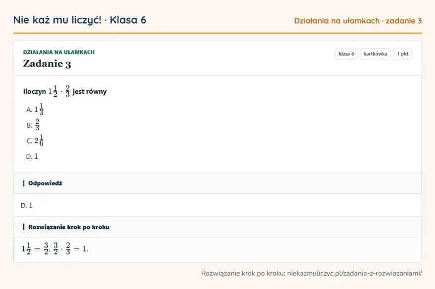This screenshot has width=435, height=289.
Task: Click the '1 pkt' tag
Action: point(402,54)
